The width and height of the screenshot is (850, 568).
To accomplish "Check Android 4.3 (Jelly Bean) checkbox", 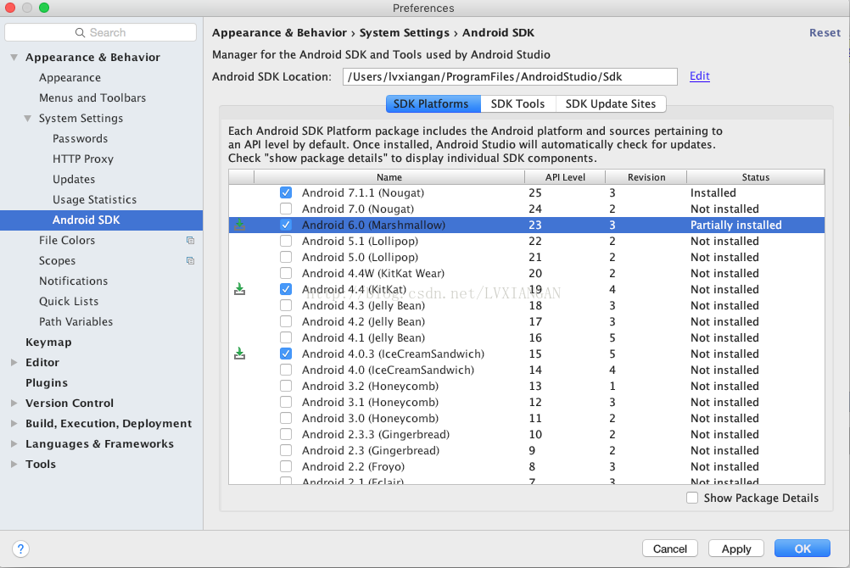I will [286, 305].
